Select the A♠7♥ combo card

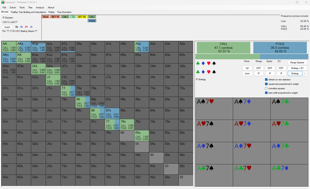click(214, 108)
